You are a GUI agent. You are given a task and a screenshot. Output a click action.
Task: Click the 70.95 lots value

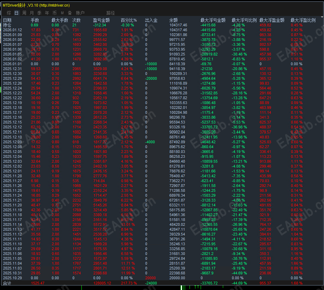[36, 224]
